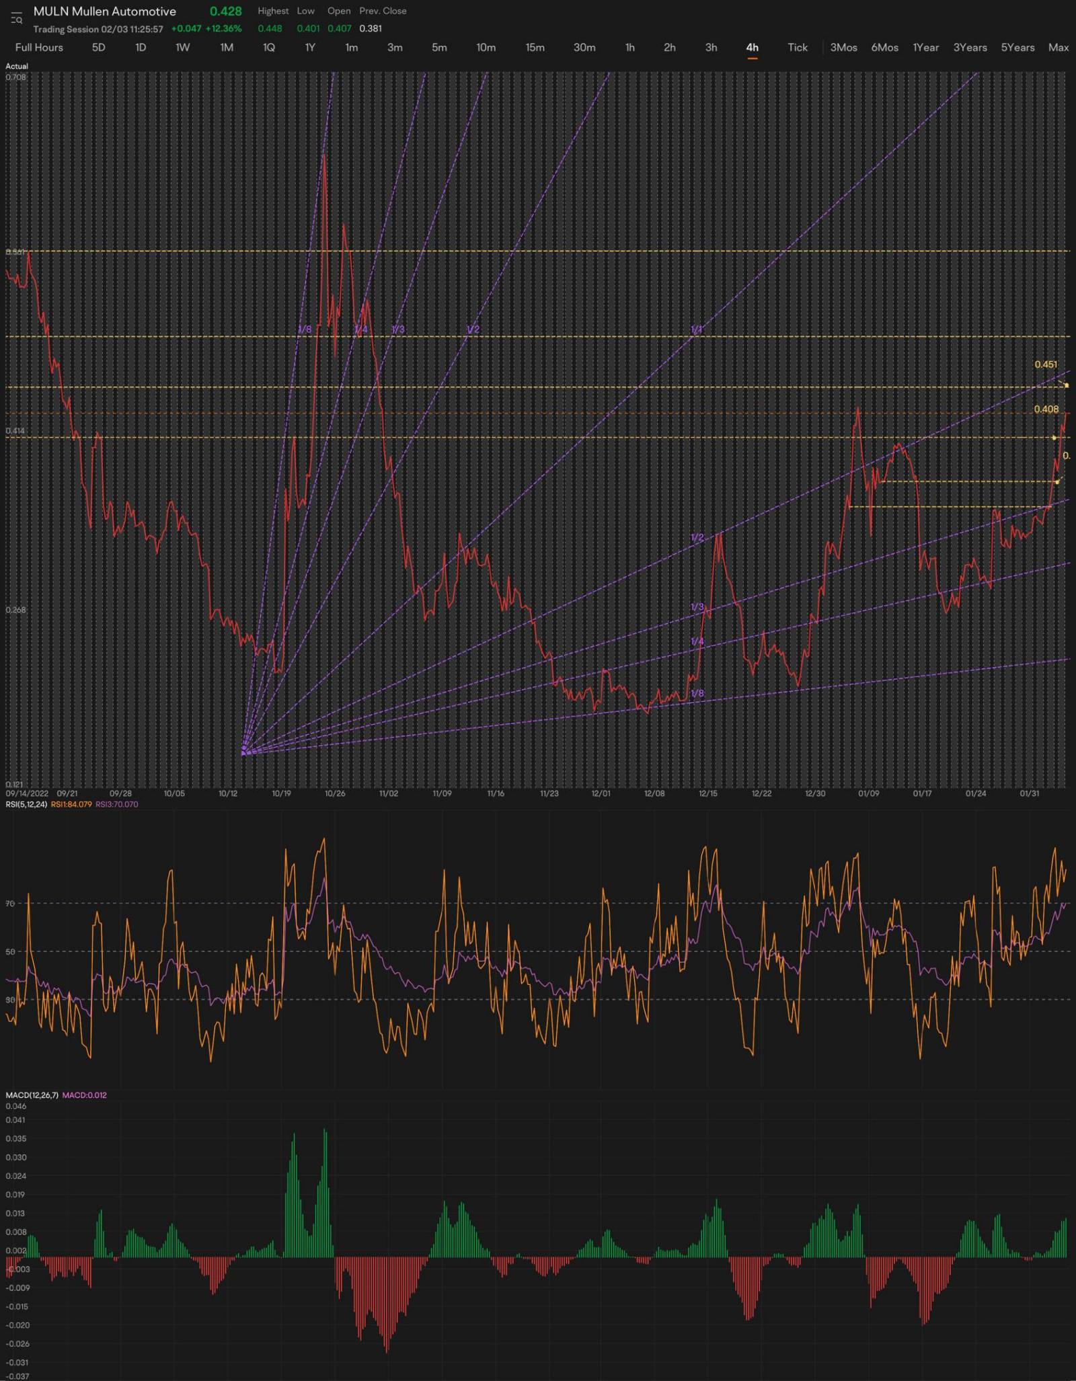The image size is (1076, 1381).
Task: Set range to 5Years
Action: pos(1017,47)
